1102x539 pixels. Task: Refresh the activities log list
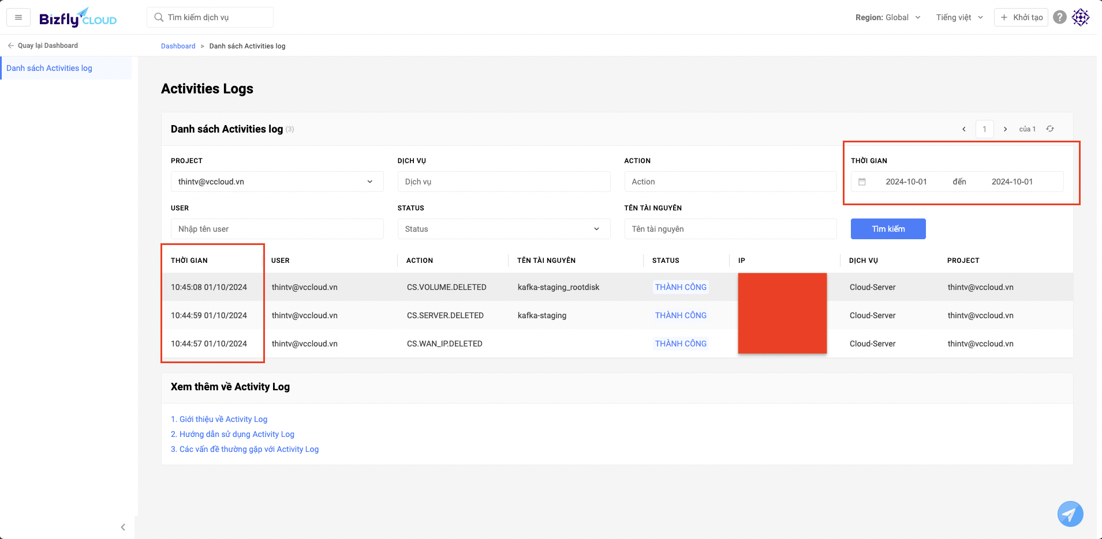(x=1050, y=129)
